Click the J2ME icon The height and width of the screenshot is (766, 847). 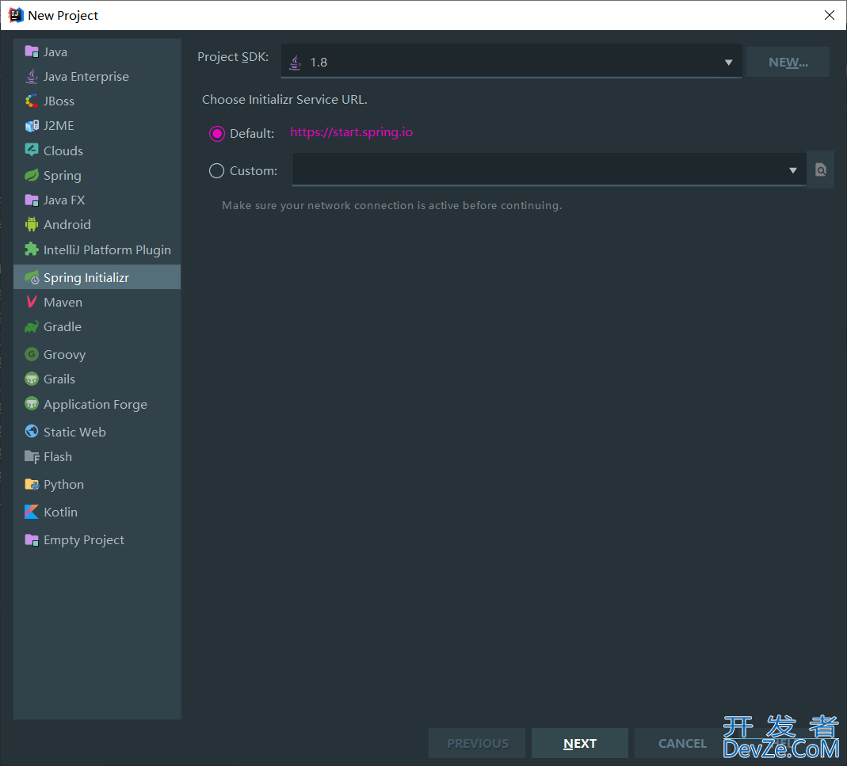(x=32, y=126)
